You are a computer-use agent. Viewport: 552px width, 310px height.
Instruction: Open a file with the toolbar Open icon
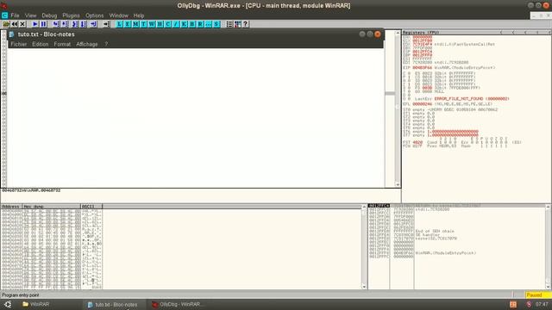coord(6,24)
